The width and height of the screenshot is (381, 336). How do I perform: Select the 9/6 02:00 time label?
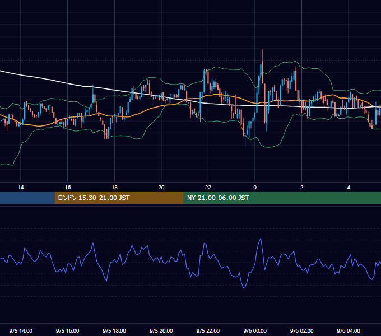[301, 330]
